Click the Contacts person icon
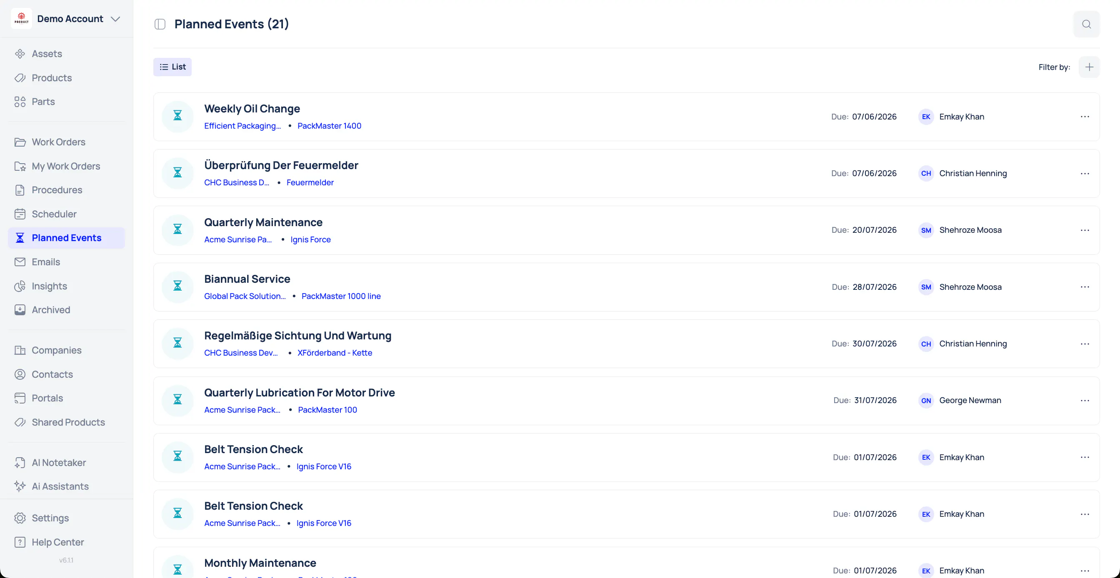Screen dimensions: 1120x578 tap(20, 374)
